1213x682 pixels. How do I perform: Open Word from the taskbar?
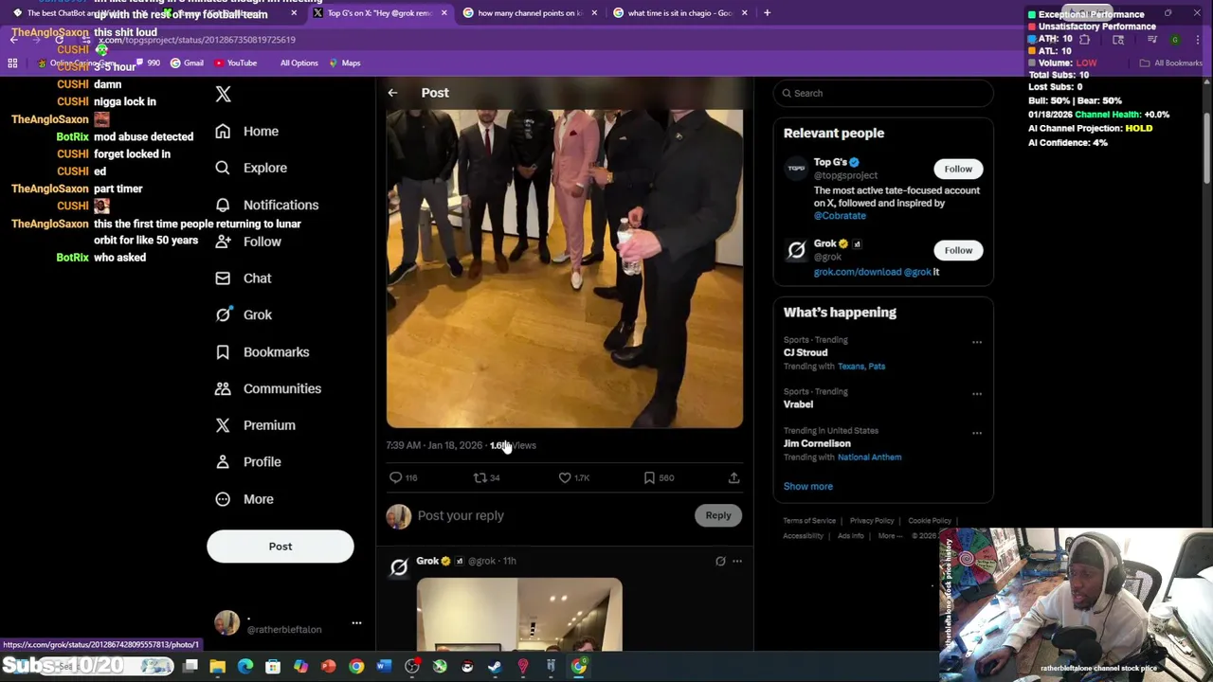click(x=384, y=667)
